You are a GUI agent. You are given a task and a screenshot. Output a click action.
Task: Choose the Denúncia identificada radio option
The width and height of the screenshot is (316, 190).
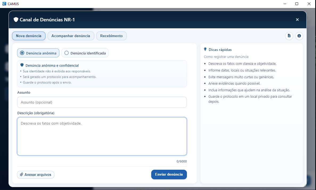[x=85, y=53]
